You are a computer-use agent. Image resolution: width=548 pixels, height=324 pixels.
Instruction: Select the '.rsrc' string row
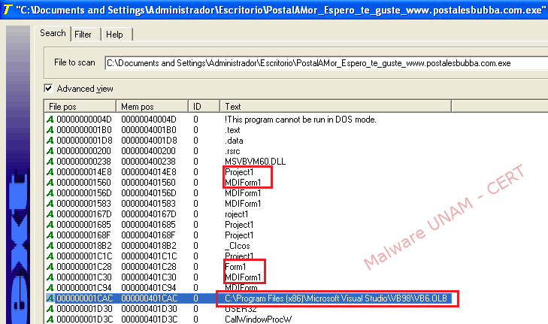click(232, 151)
